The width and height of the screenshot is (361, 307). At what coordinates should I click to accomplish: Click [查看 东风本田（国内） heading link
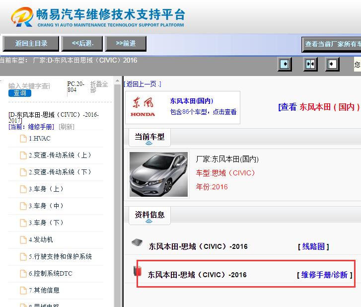319,107
